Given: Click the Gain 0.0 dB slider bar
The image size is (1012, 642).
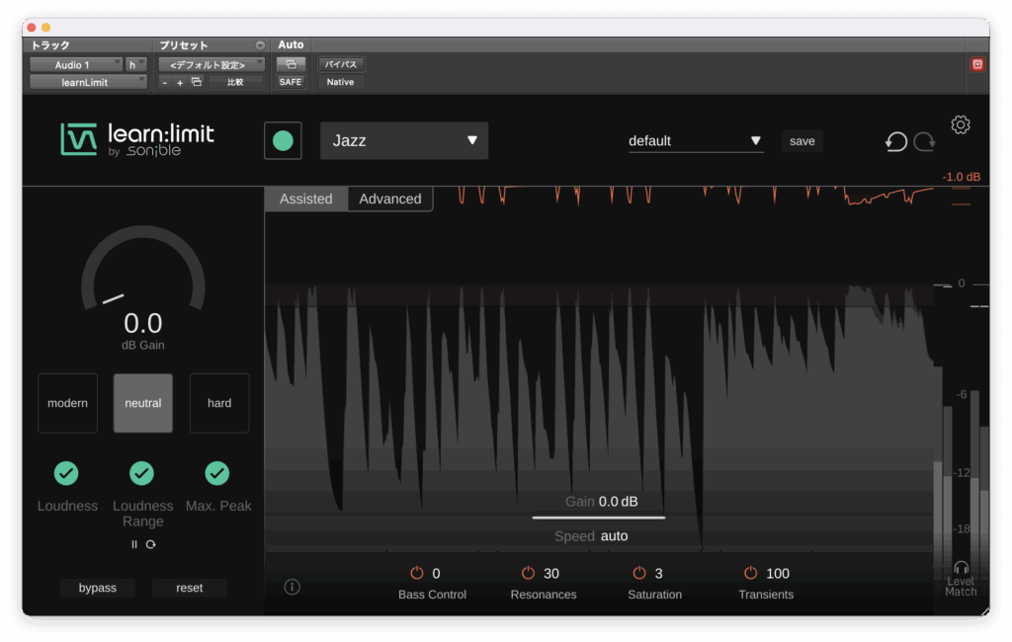Looking at the screenshot, I should (598, 517).
